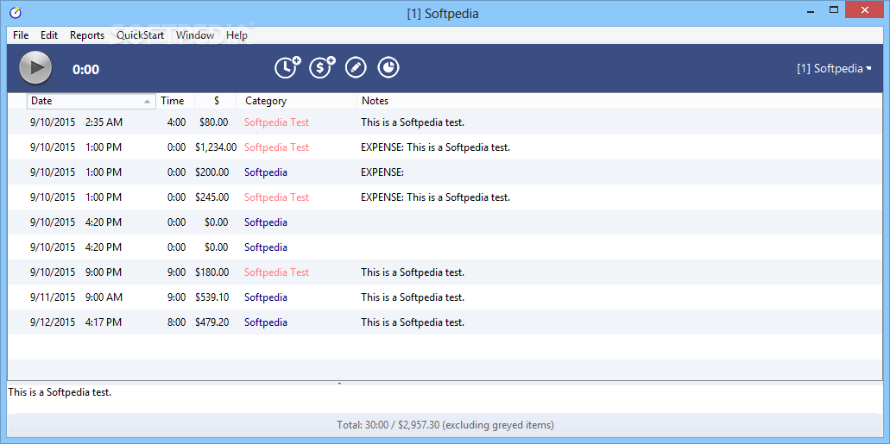Click the edit pencil icon
Screen dimensions: 890x444
click(x=356, y=67)
